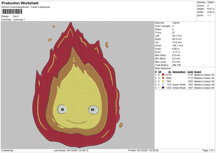The image size is (216, 153).
Task: Click thread code 1147
Action: tap(190, 75)
